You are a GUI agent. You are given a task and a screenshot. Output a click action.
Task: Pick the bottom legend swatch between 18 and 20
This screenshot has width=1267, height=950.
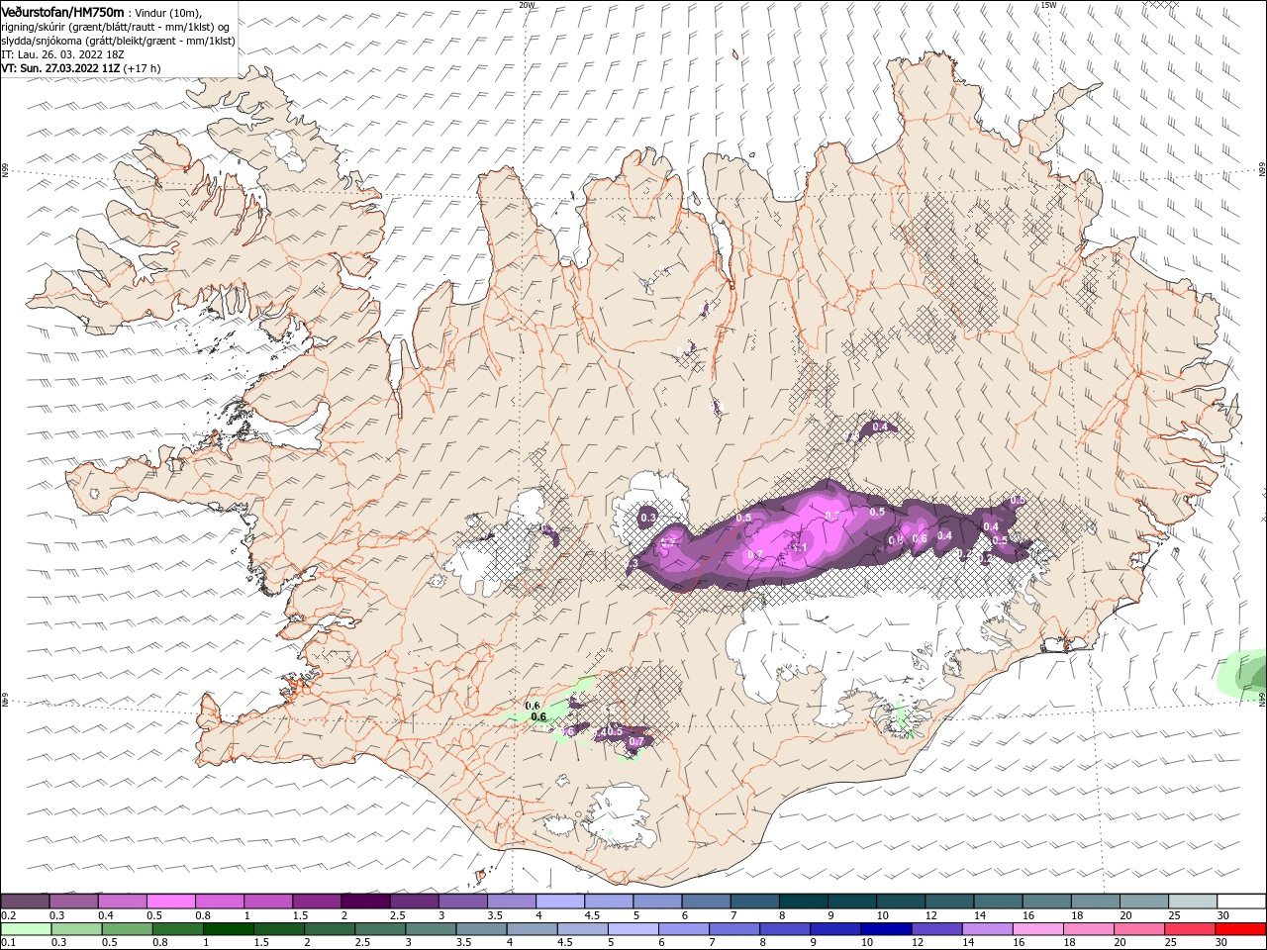1089,929
